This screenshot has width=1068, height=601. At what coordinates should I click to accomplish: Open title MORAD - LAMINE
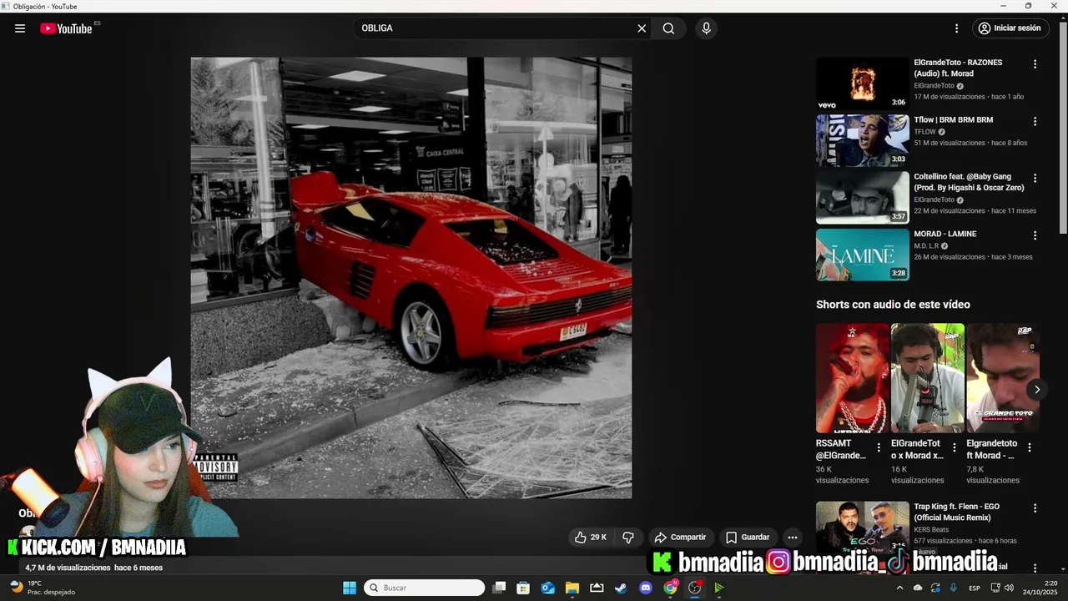point(945,235)
